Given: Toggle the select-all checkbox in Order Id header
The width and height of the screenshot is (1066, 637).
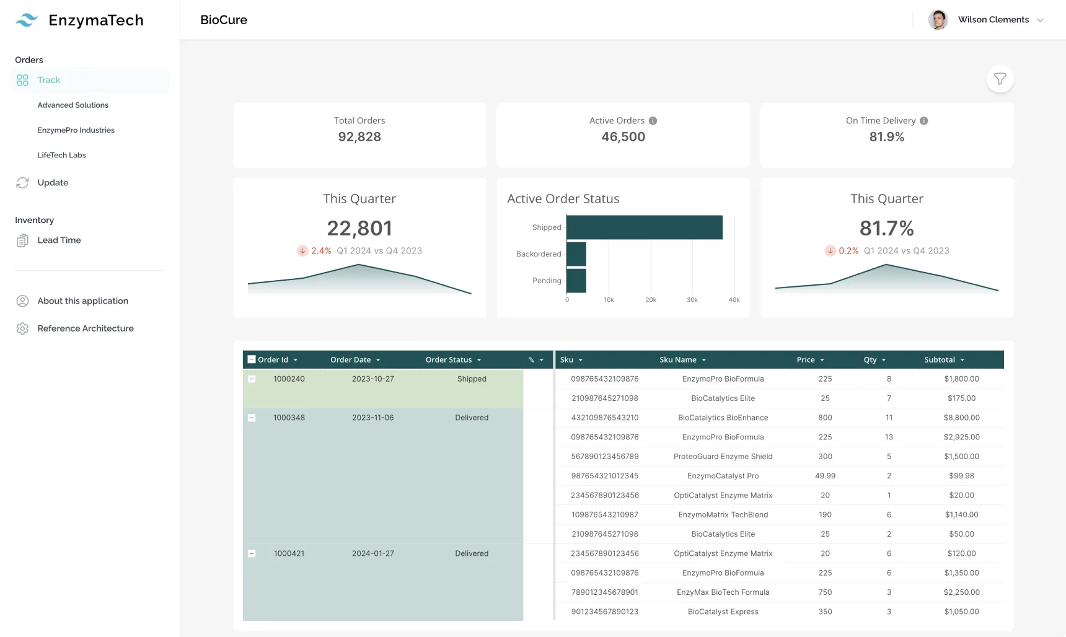Looking at the screenshot, I should (252, 359).
